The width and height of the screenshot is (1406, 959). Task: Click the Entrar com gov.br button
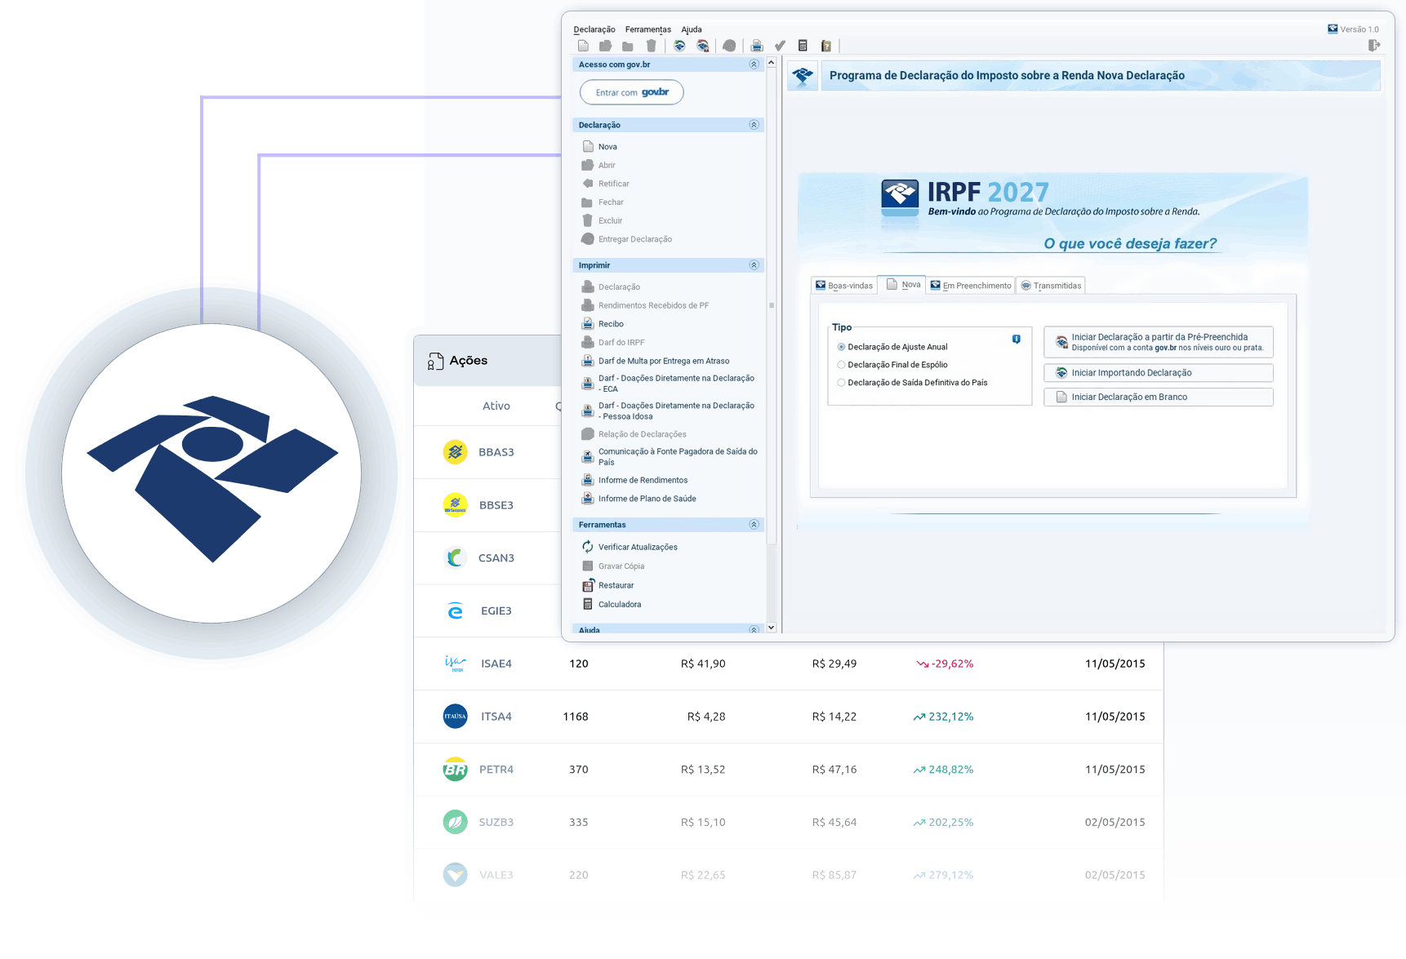632,92
